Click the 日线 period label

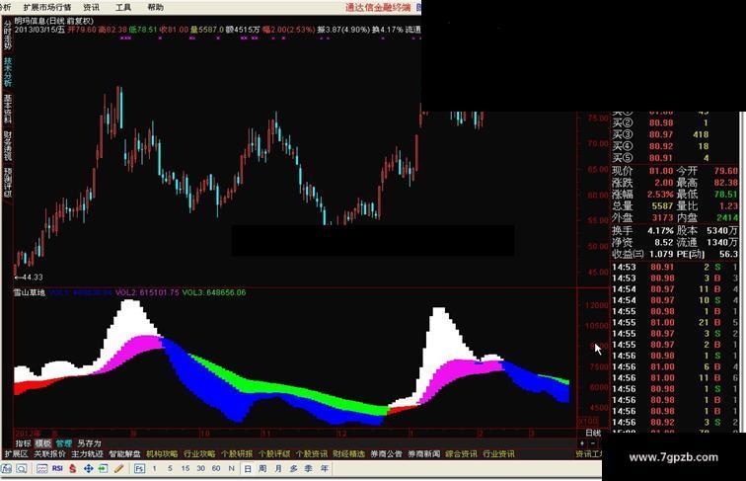[593, 433]
